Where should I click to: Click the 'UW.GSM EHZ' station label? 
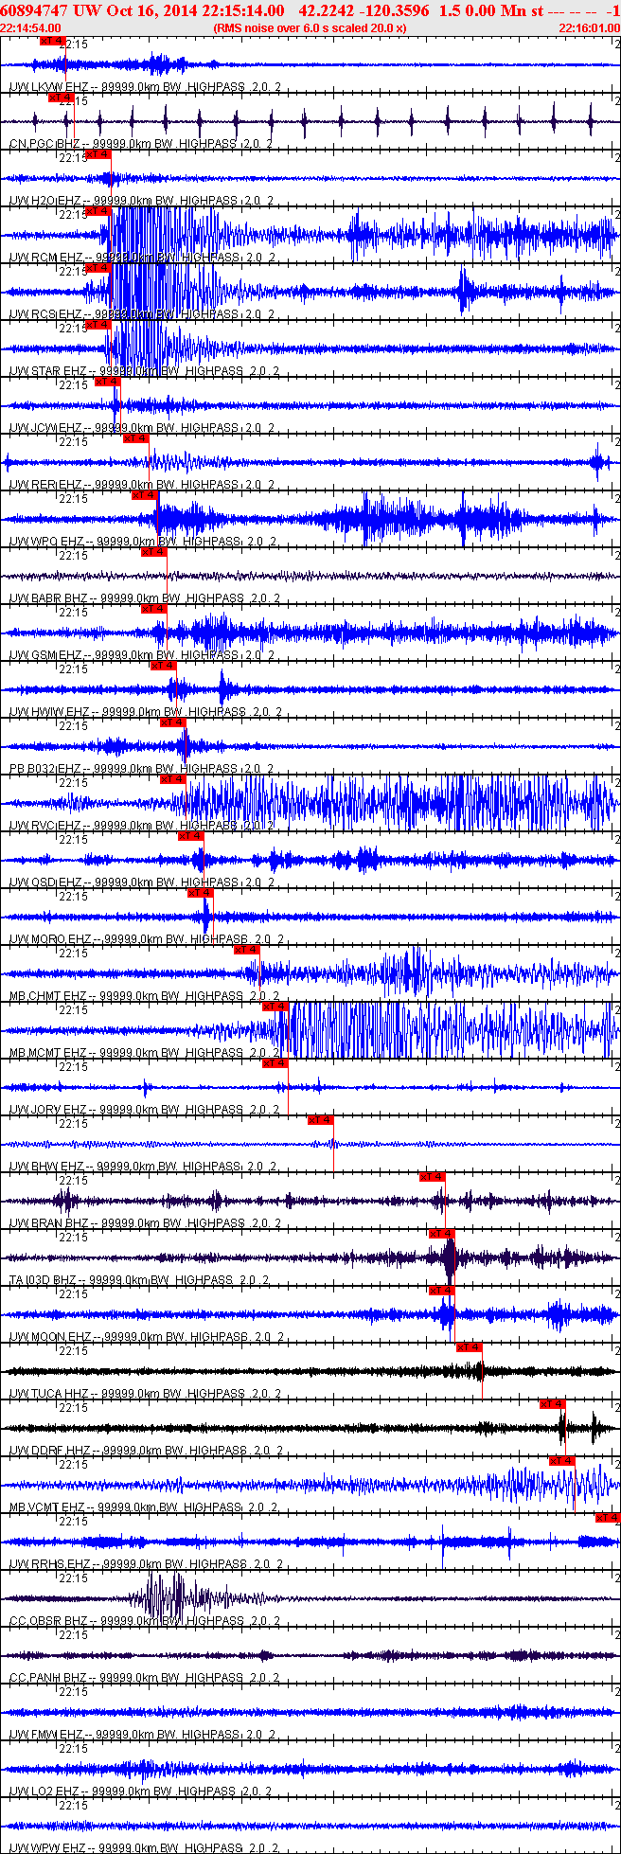[x=45, y=655]
